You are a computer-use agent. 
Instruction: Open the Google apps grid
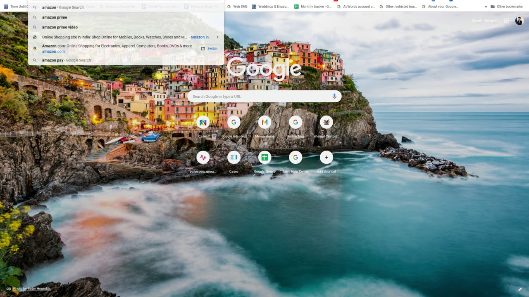pos(506,21)
